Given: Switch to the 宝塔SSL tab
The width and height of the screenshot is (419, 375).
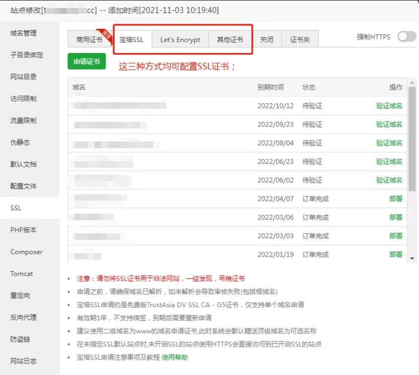Looking at the screenshot, I should pos(131,40).
